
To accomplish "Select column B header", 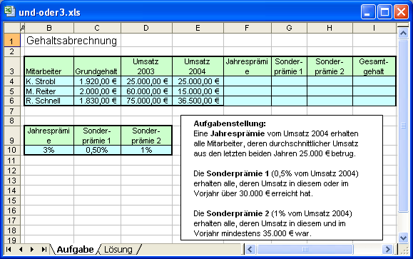I will click(x=49, y=28).
